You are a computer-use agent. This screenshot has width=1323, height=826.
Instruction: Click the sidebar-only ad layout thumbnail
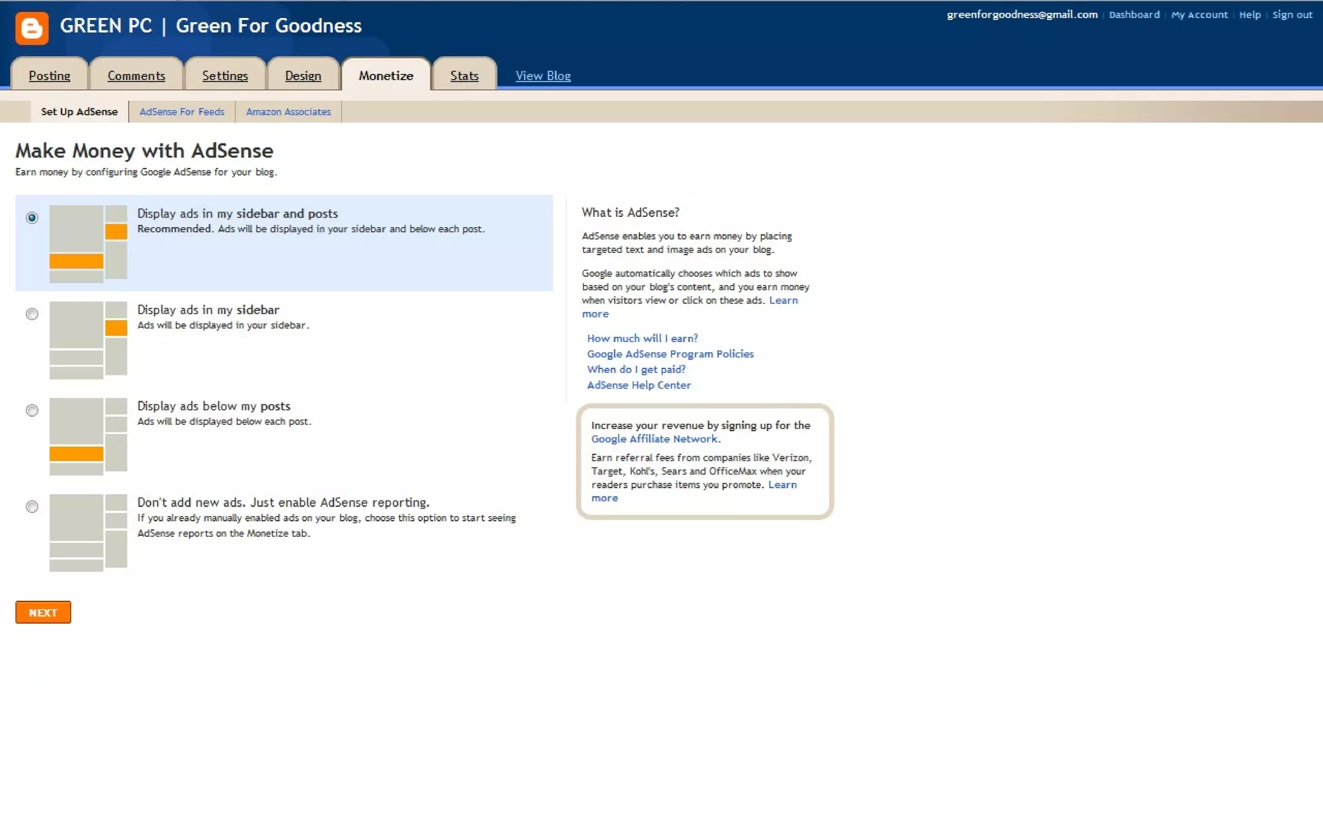click(88, 339)
